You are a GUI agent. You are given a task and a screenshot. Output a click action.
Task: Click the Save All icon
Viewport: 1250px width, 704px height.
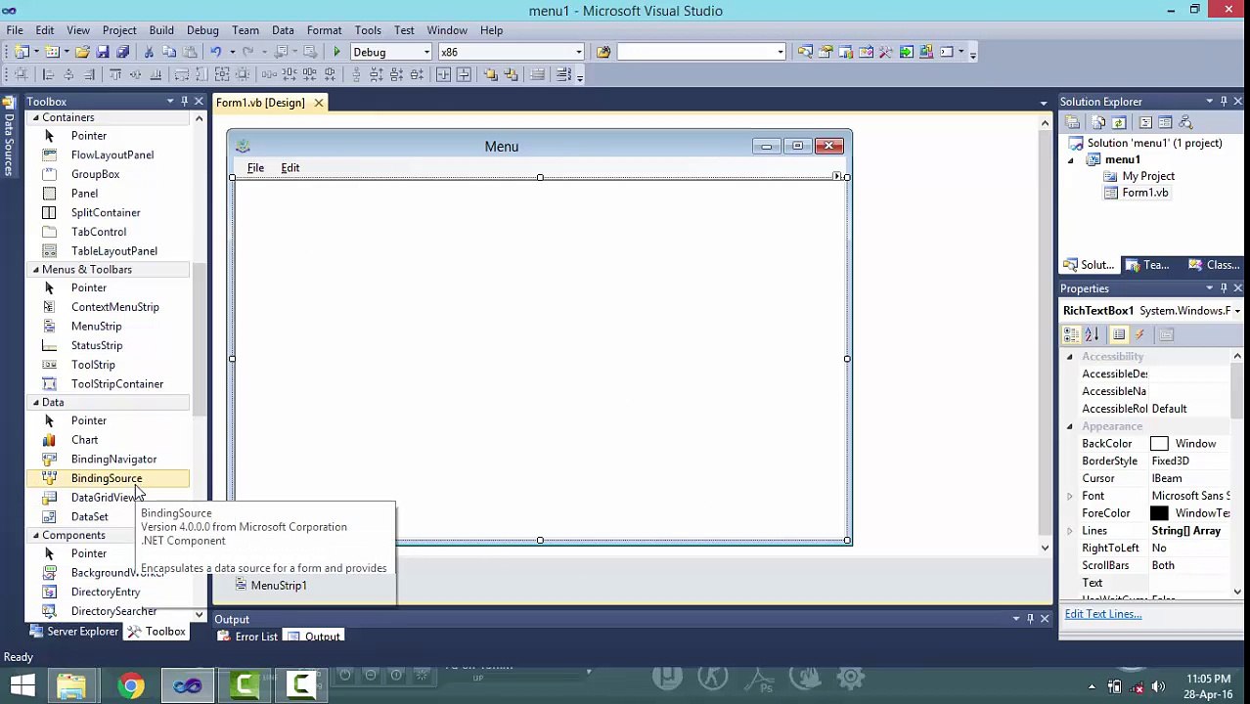tap(122, 52)
